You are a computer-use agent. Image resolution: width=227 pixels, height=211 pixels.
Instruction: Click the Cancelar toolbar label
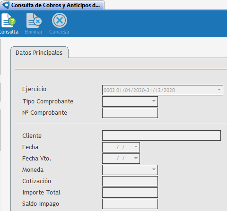60,32
